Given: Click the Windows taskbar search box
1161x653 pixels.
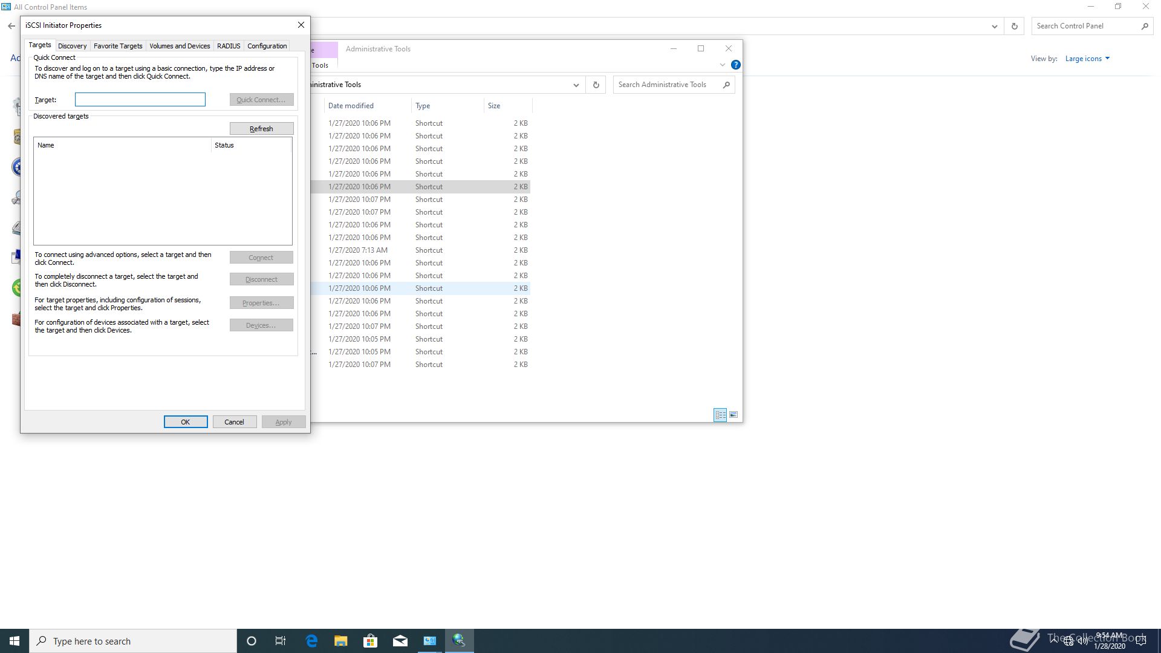Looking at the screenshot, I should tap(133, 641).
